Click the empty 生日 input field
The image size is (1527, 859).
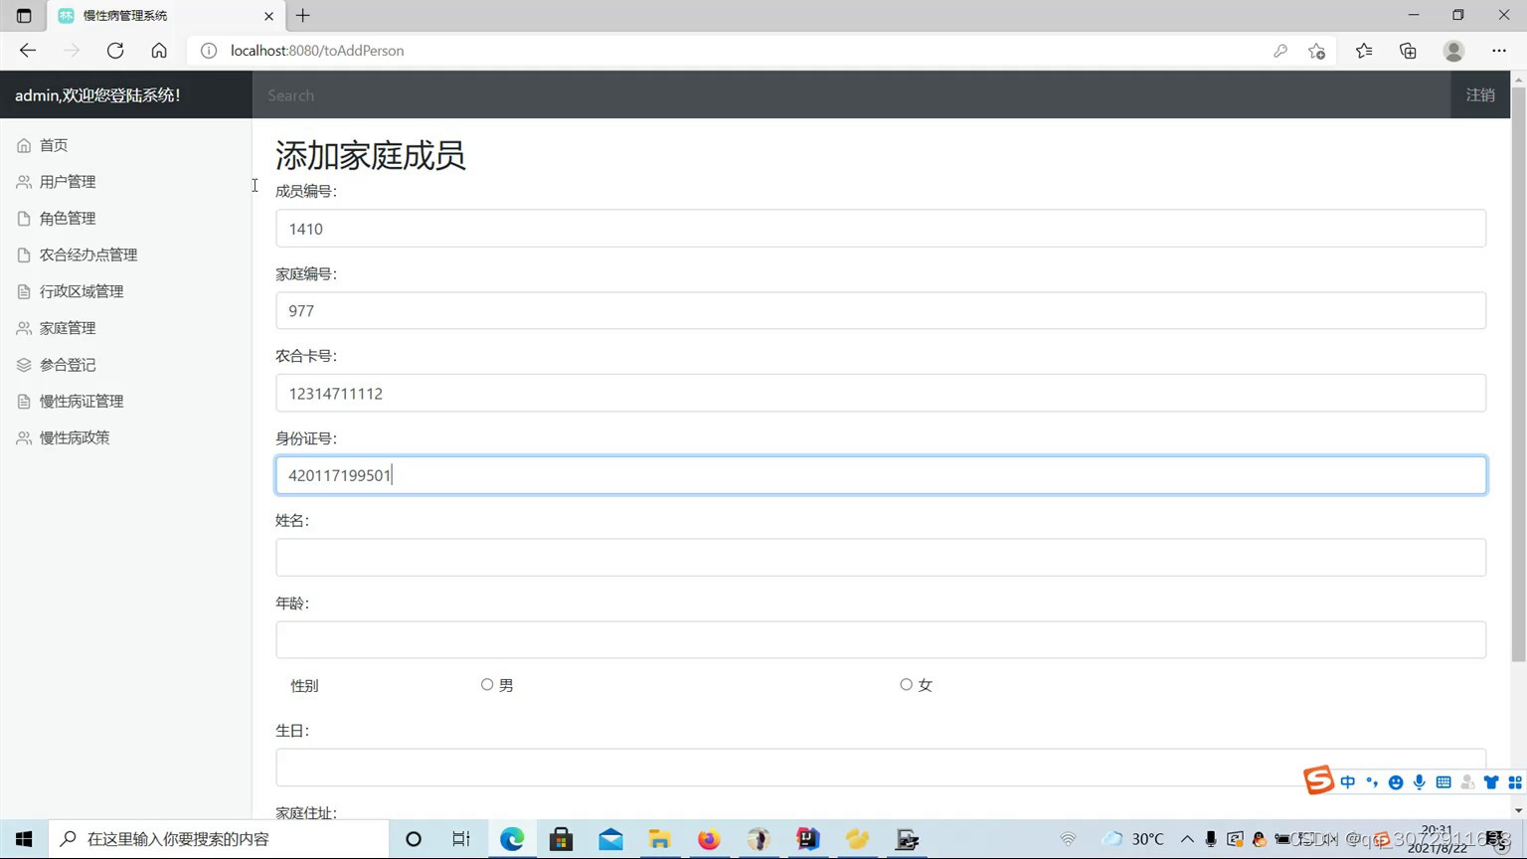pos(881,768)
